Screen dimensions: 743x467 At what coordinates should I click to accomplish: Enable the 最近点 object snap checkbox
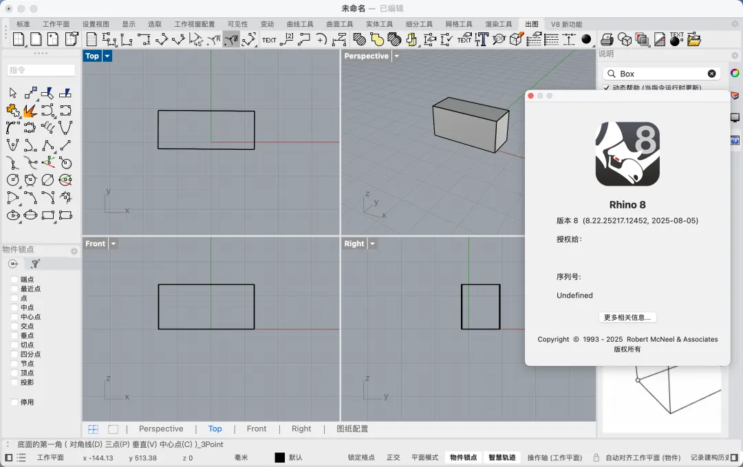(14, 289)
